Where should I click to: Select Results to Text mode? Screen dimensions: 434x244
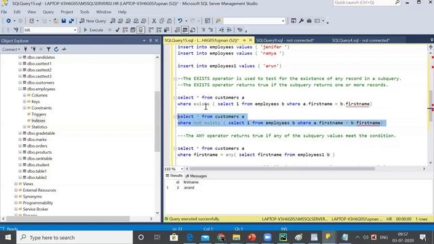[177, 30]
